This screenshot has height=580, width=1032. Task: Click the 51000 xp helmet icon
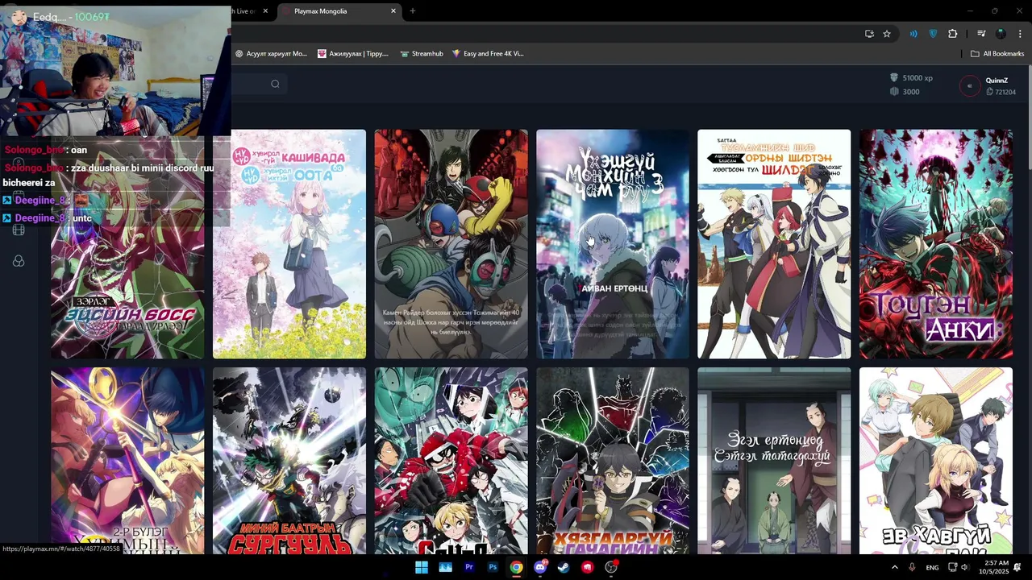click(894, 78)
